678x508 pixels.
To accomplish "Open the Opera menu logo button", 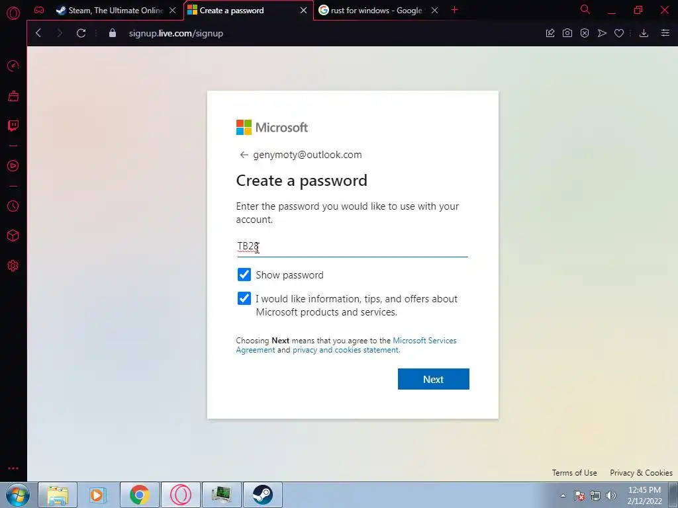I will point(13,13).
